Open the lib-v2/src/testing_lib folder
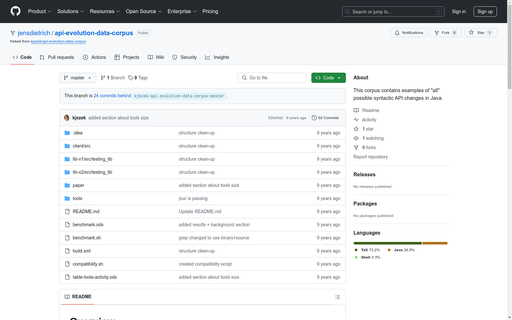The image size is (512, 320). [x=92, y=172]
